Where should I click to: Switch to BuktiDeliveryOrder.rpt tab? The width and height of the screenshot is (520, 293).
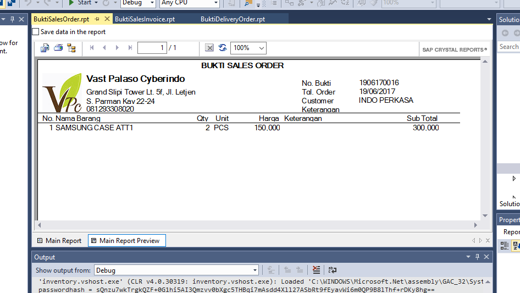click(x=233, y=19)
